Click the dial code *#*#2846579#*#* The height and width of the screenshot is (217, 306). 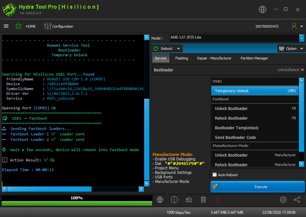[184, 163]
